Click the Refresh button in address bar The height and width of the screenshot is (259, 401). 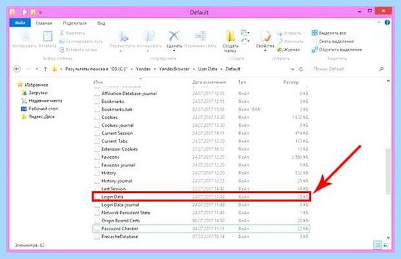click(x=301, y=69)
